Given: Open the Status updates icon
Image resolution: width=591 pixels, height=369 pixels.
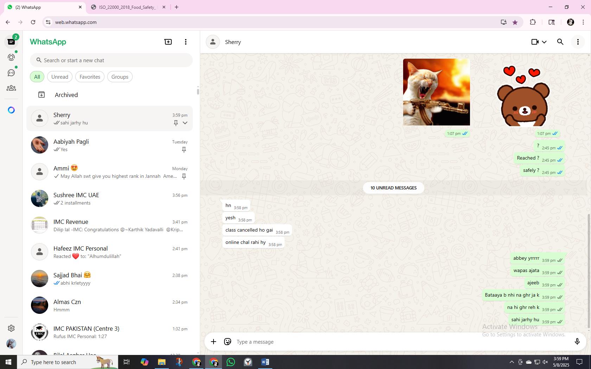Looking at the screenshot, I should [11, 57].
